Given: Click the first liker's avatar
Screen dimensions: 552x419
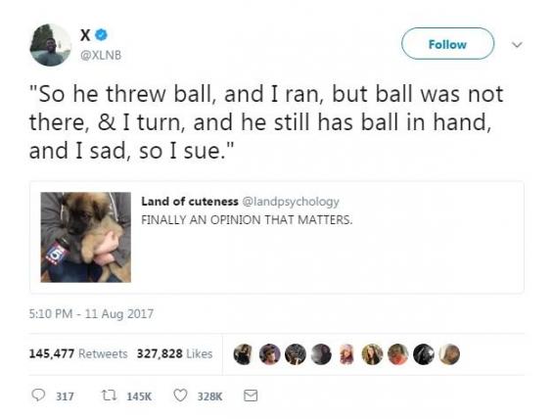Looking at the screenshot, I should 244,353.
